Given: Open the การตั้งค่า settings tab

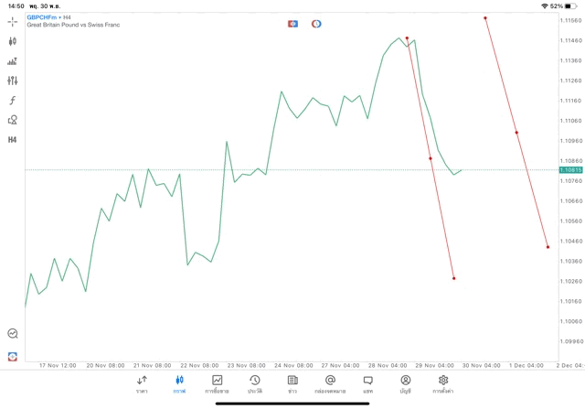Looking at the screenshot, I should coord(443,383).
